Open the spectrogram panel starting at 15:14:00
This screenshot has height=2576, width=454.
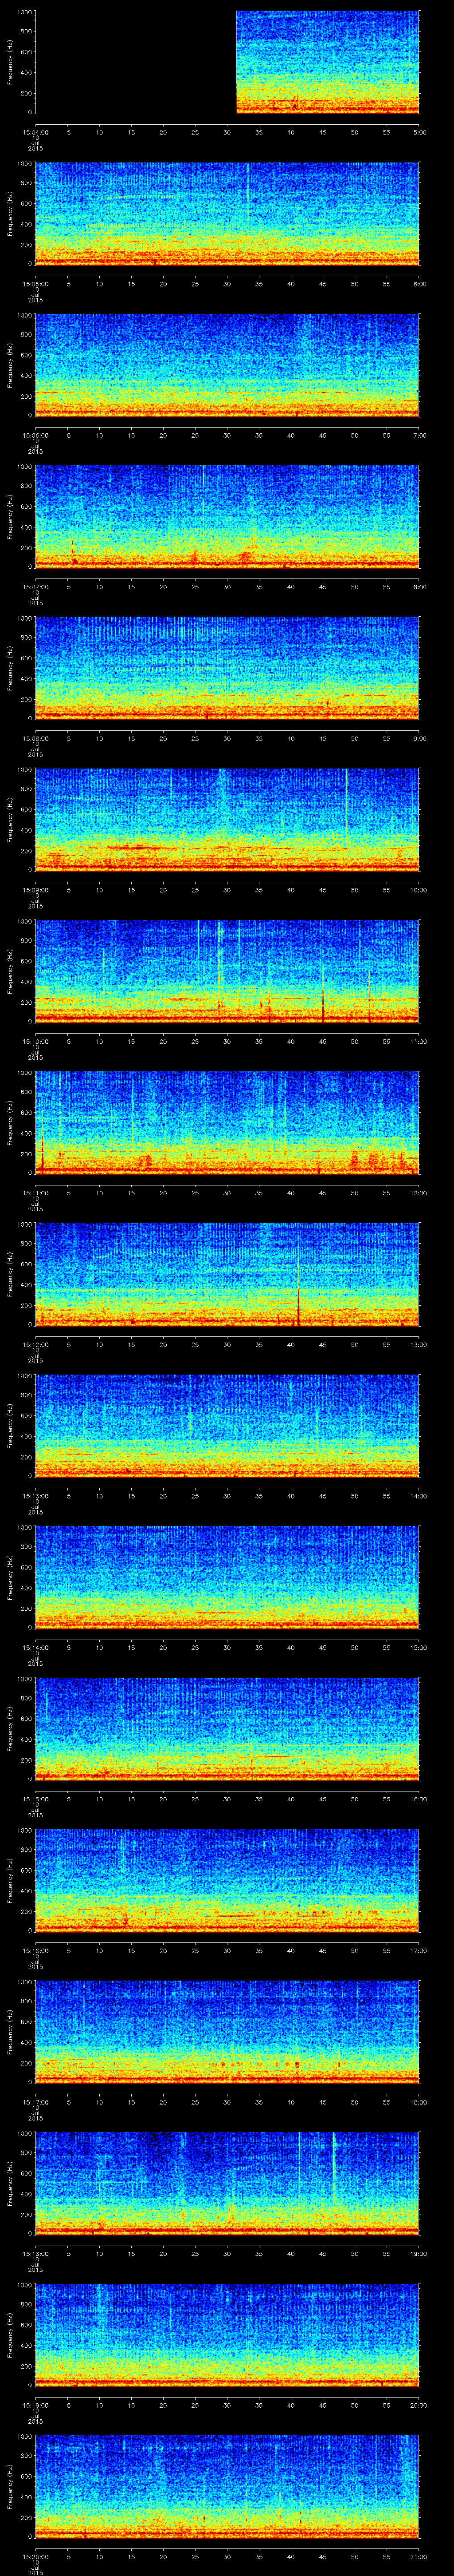(x=227, y=1577)
